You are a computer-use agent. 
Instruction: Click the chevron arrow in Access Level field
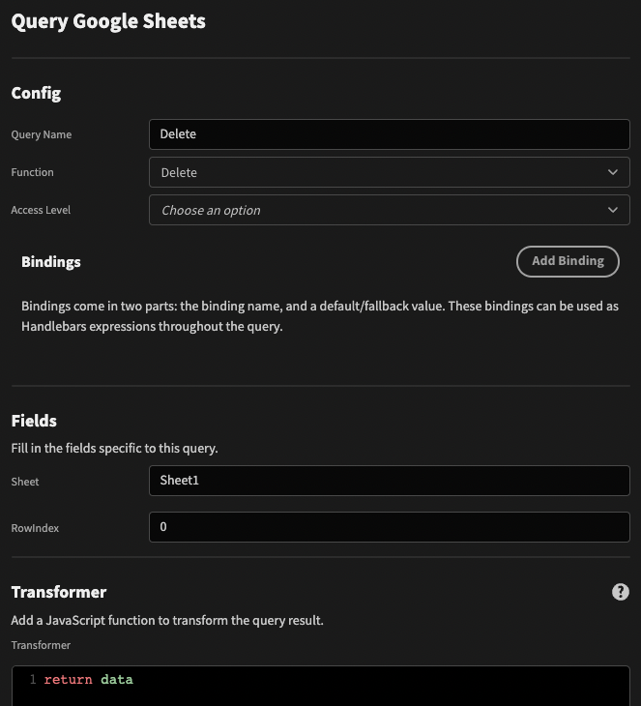click(613, 210)
